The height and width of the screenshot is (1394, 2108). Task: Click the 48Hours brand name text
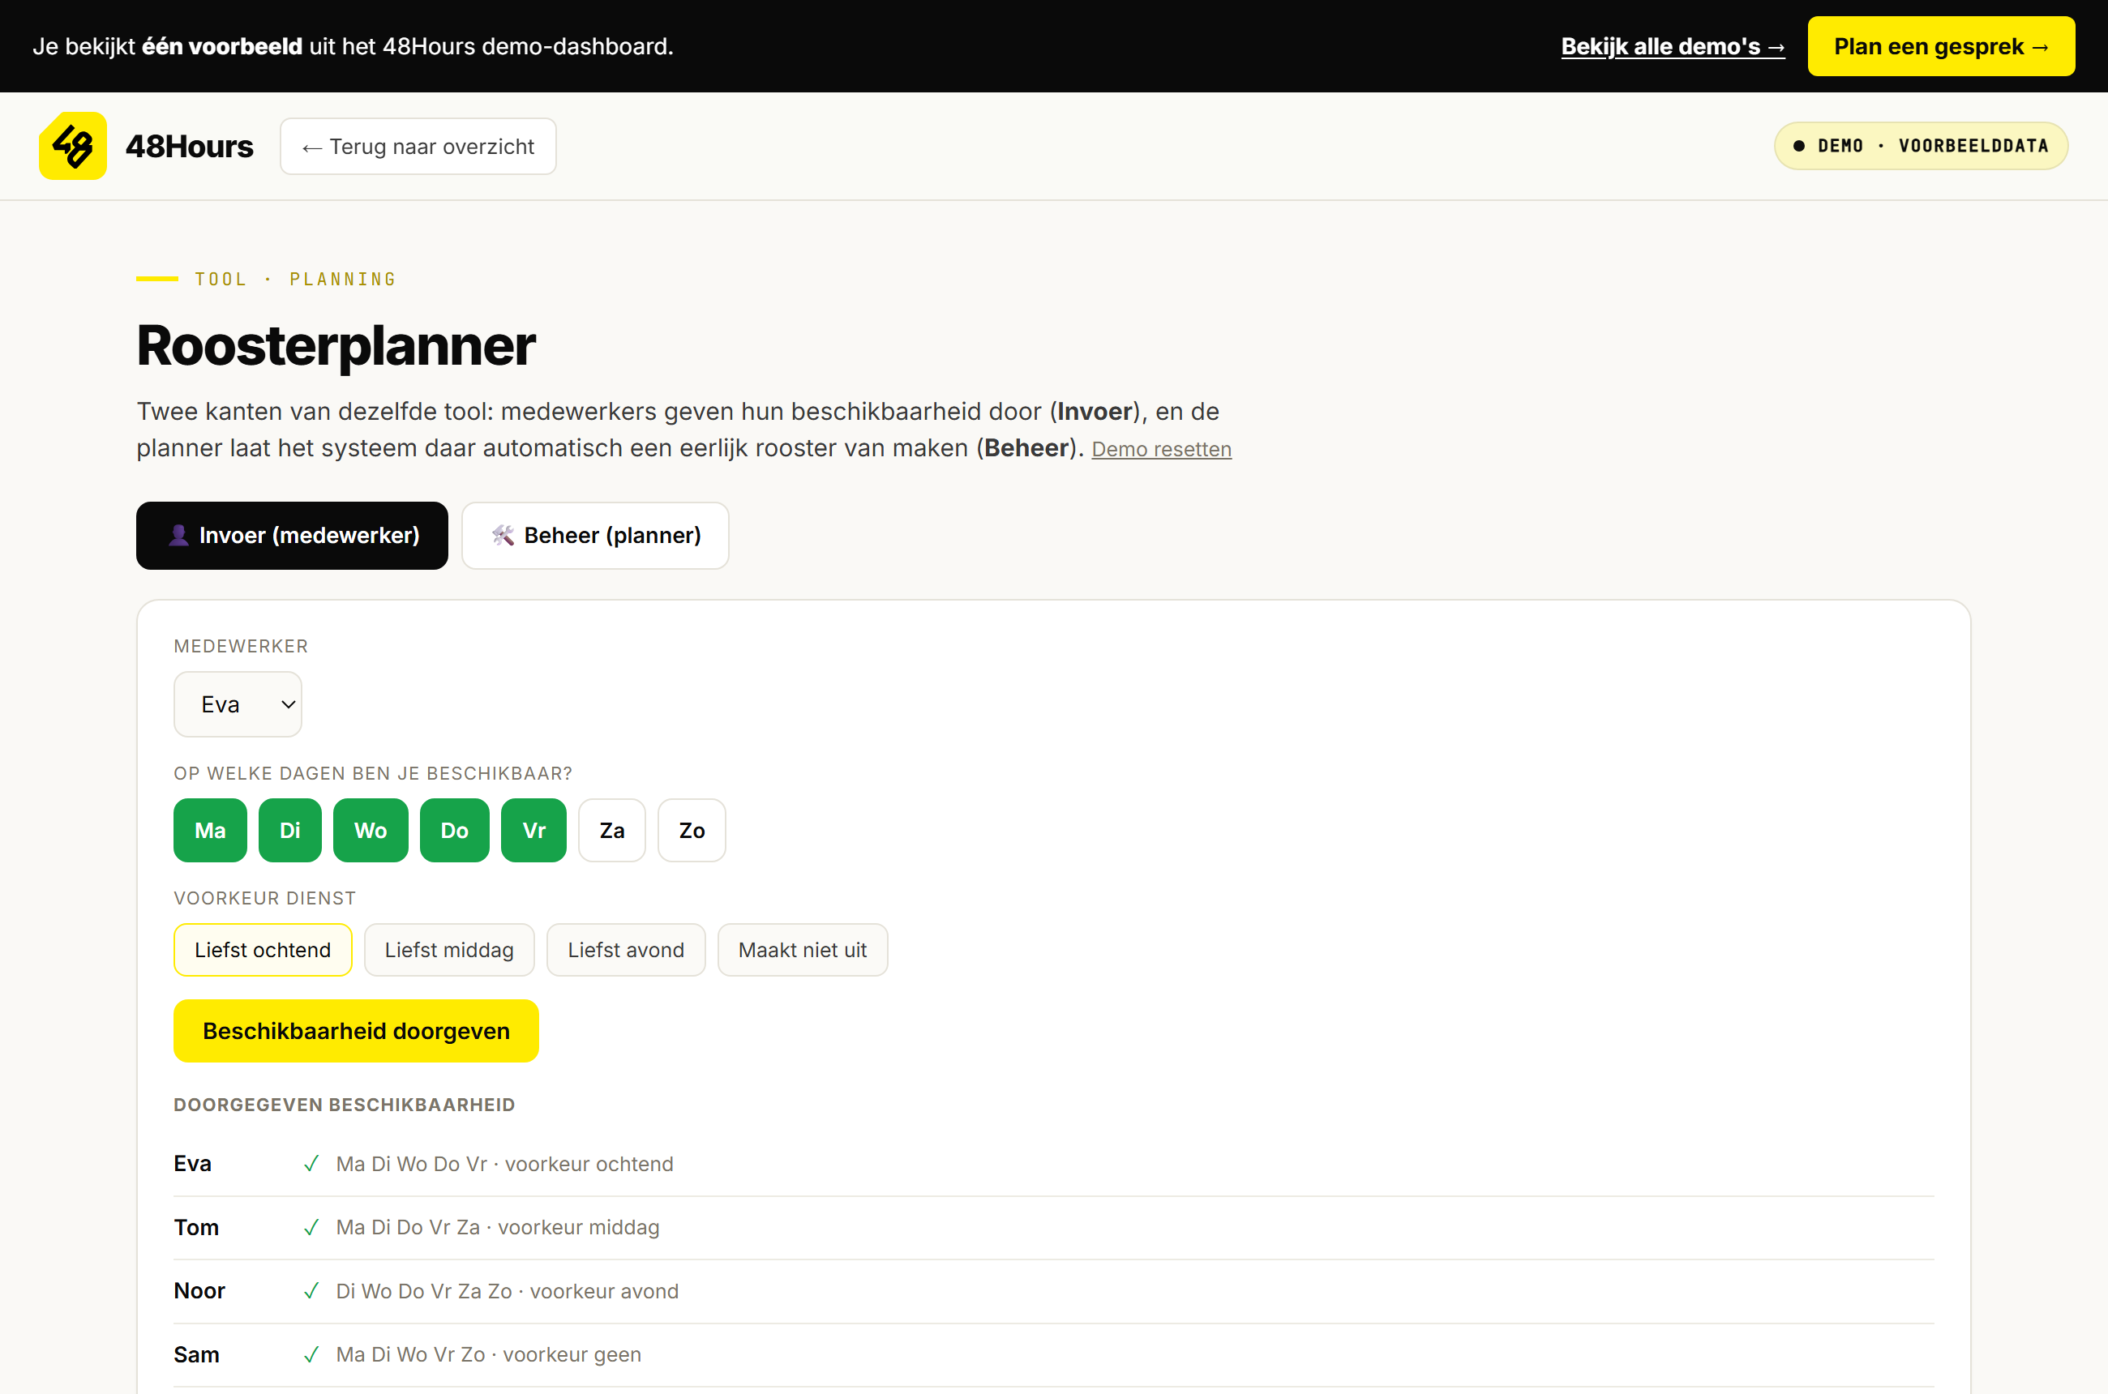pos(190,147)
